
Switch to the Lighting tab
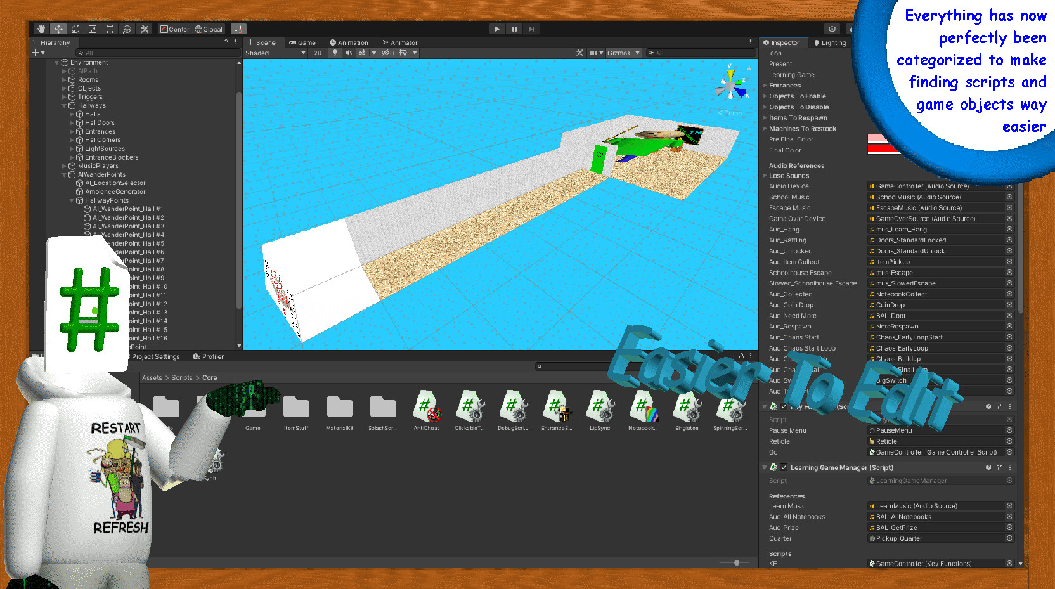pos(830,43)
